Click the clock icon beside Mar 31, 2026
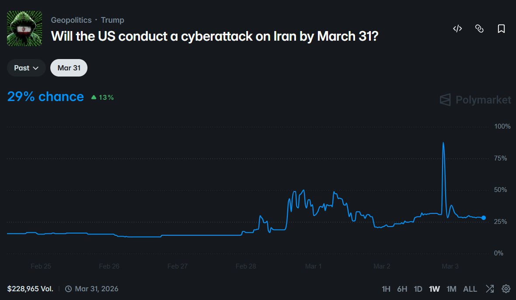516x300 pixels. [68, 289]
